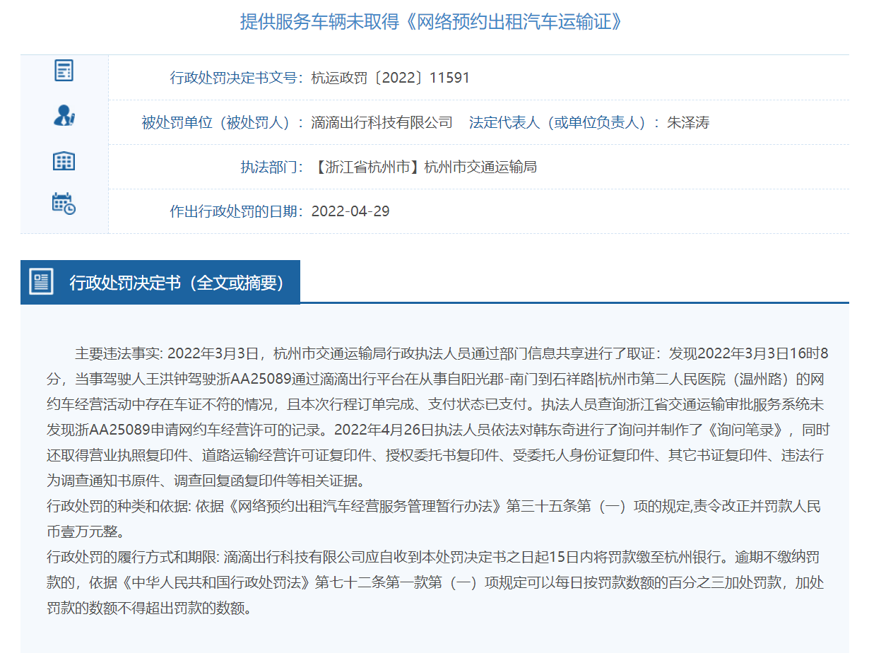Screen dimensions: 869x653
Task: Click the decision number 杭运政罚〔2022〕11591
Action: (x=390, y=78)
